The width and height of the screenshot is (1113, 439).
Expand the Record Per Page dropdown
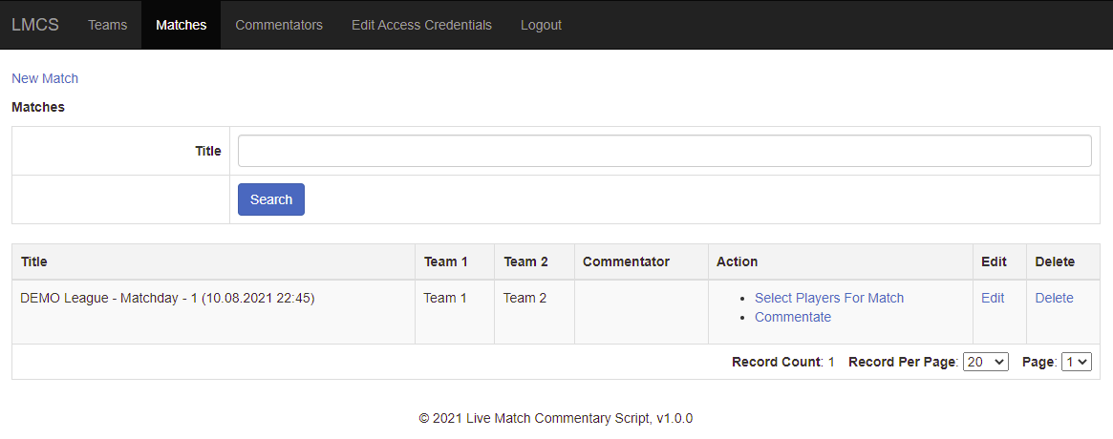tap(985, 362)
